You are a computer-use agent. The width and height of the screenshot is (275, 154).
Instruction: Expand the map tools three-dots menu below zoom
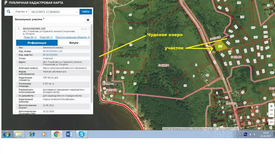click(x=271, y=122)
